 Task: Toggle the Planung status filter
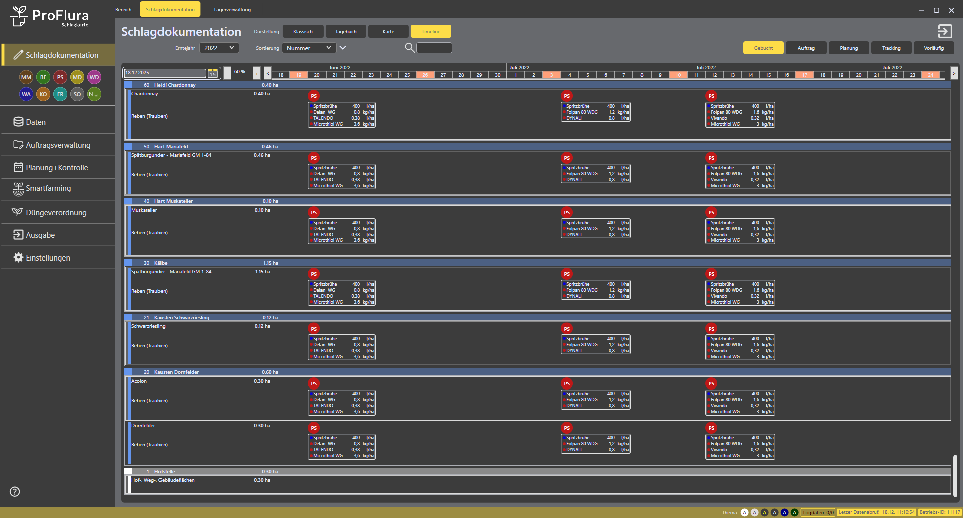[x=849, y=48]
